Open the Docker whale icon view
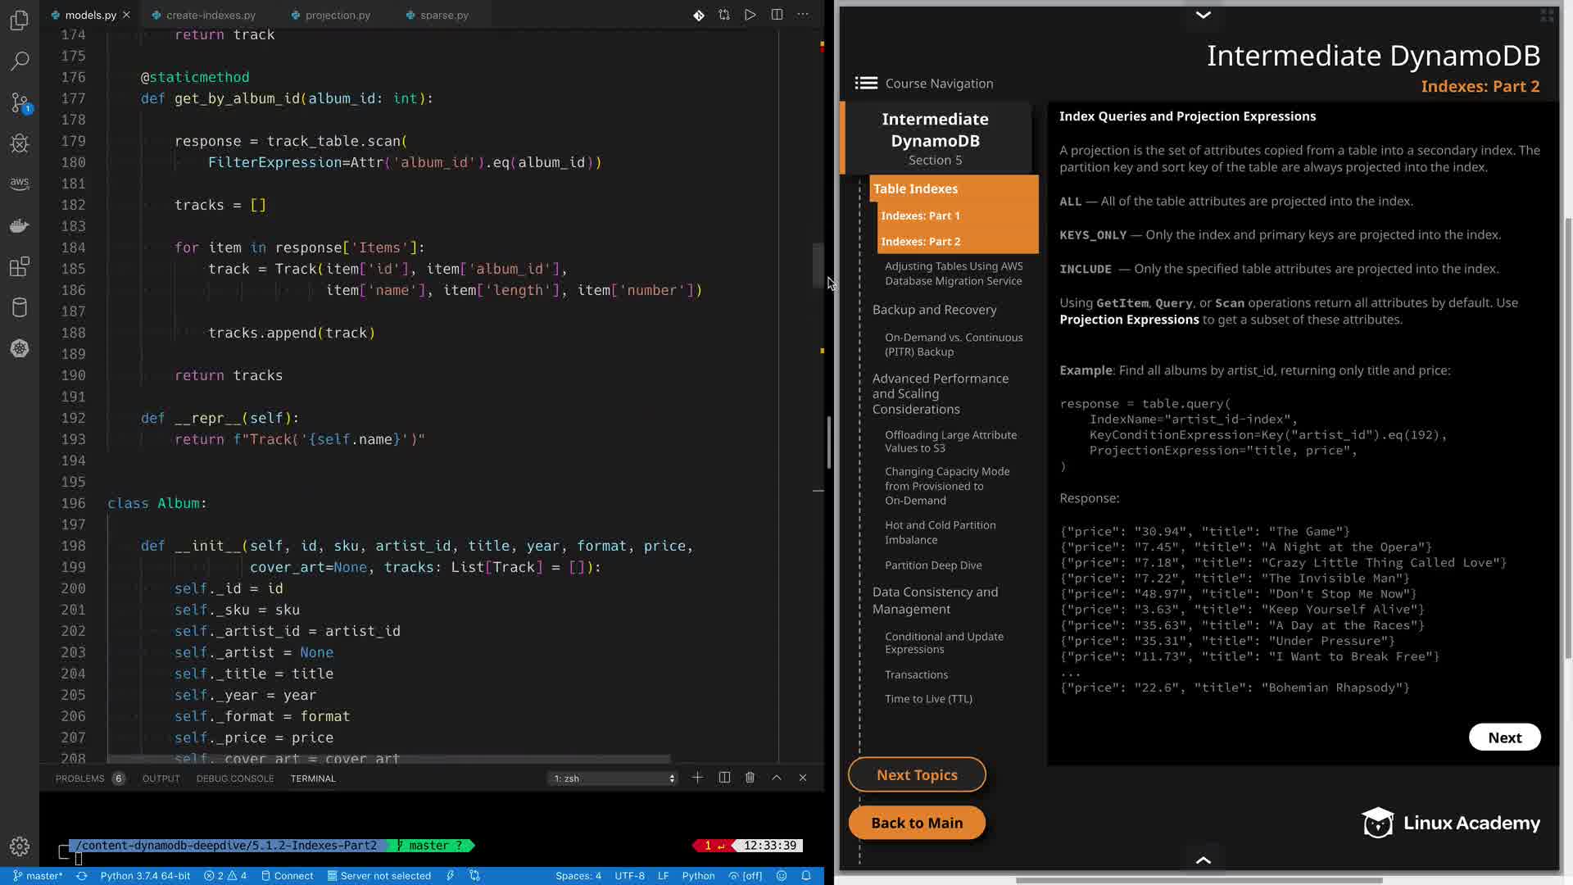1573x885 pixels. pos(20,226)
